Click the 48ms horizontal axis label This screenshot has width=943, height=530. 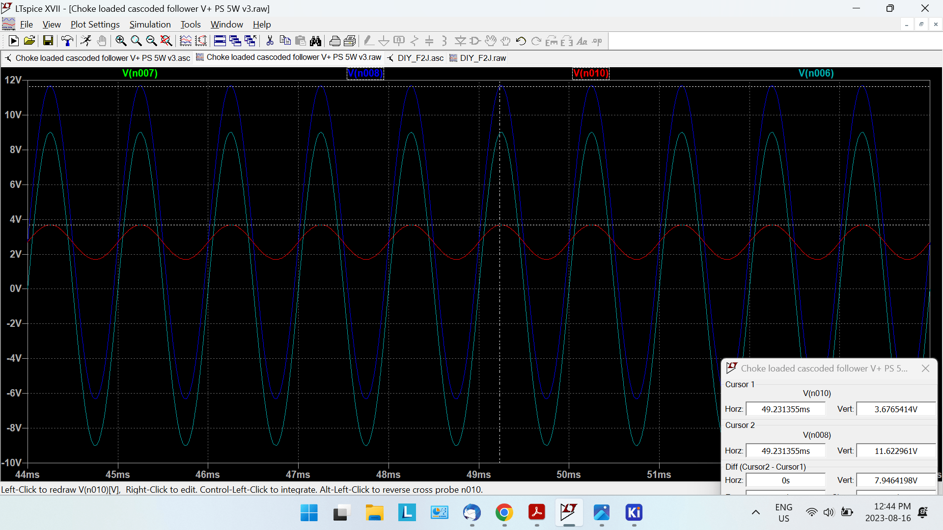click(388, 475)
